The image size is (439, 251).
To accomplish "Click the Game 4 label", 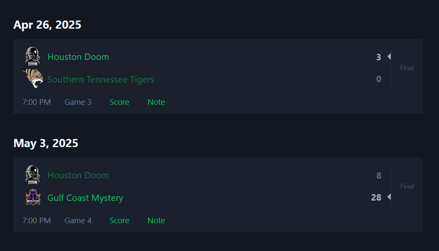I will pyautogui.click(x=78, y=221).
